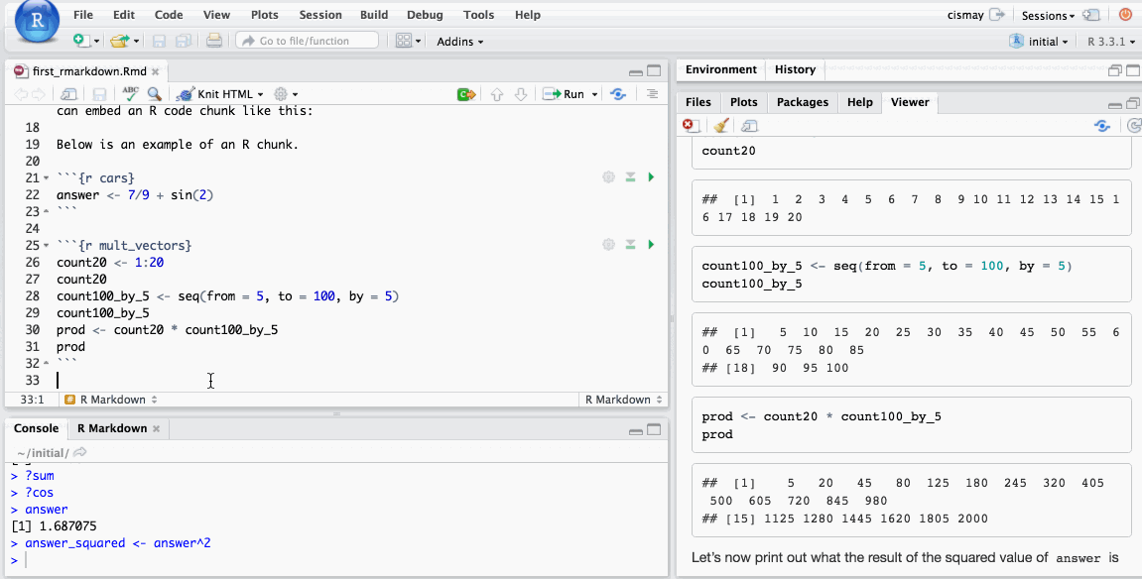The width and height of the screenshot is (1142, 579).
Task: Expand the Run dropdown arrow
Action: 595,94
